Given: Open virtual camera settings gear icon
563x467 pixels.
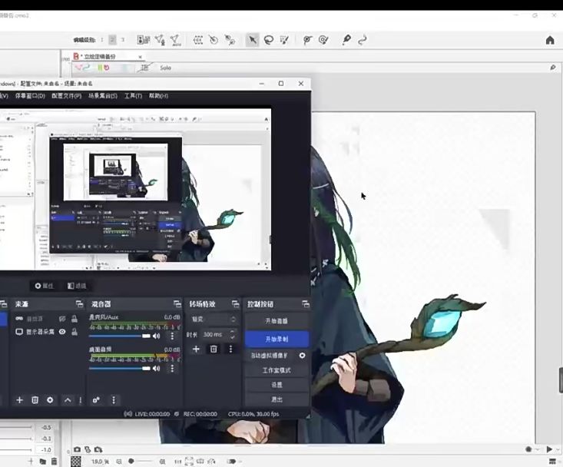Looking at the screenshot, I should 303,356.
